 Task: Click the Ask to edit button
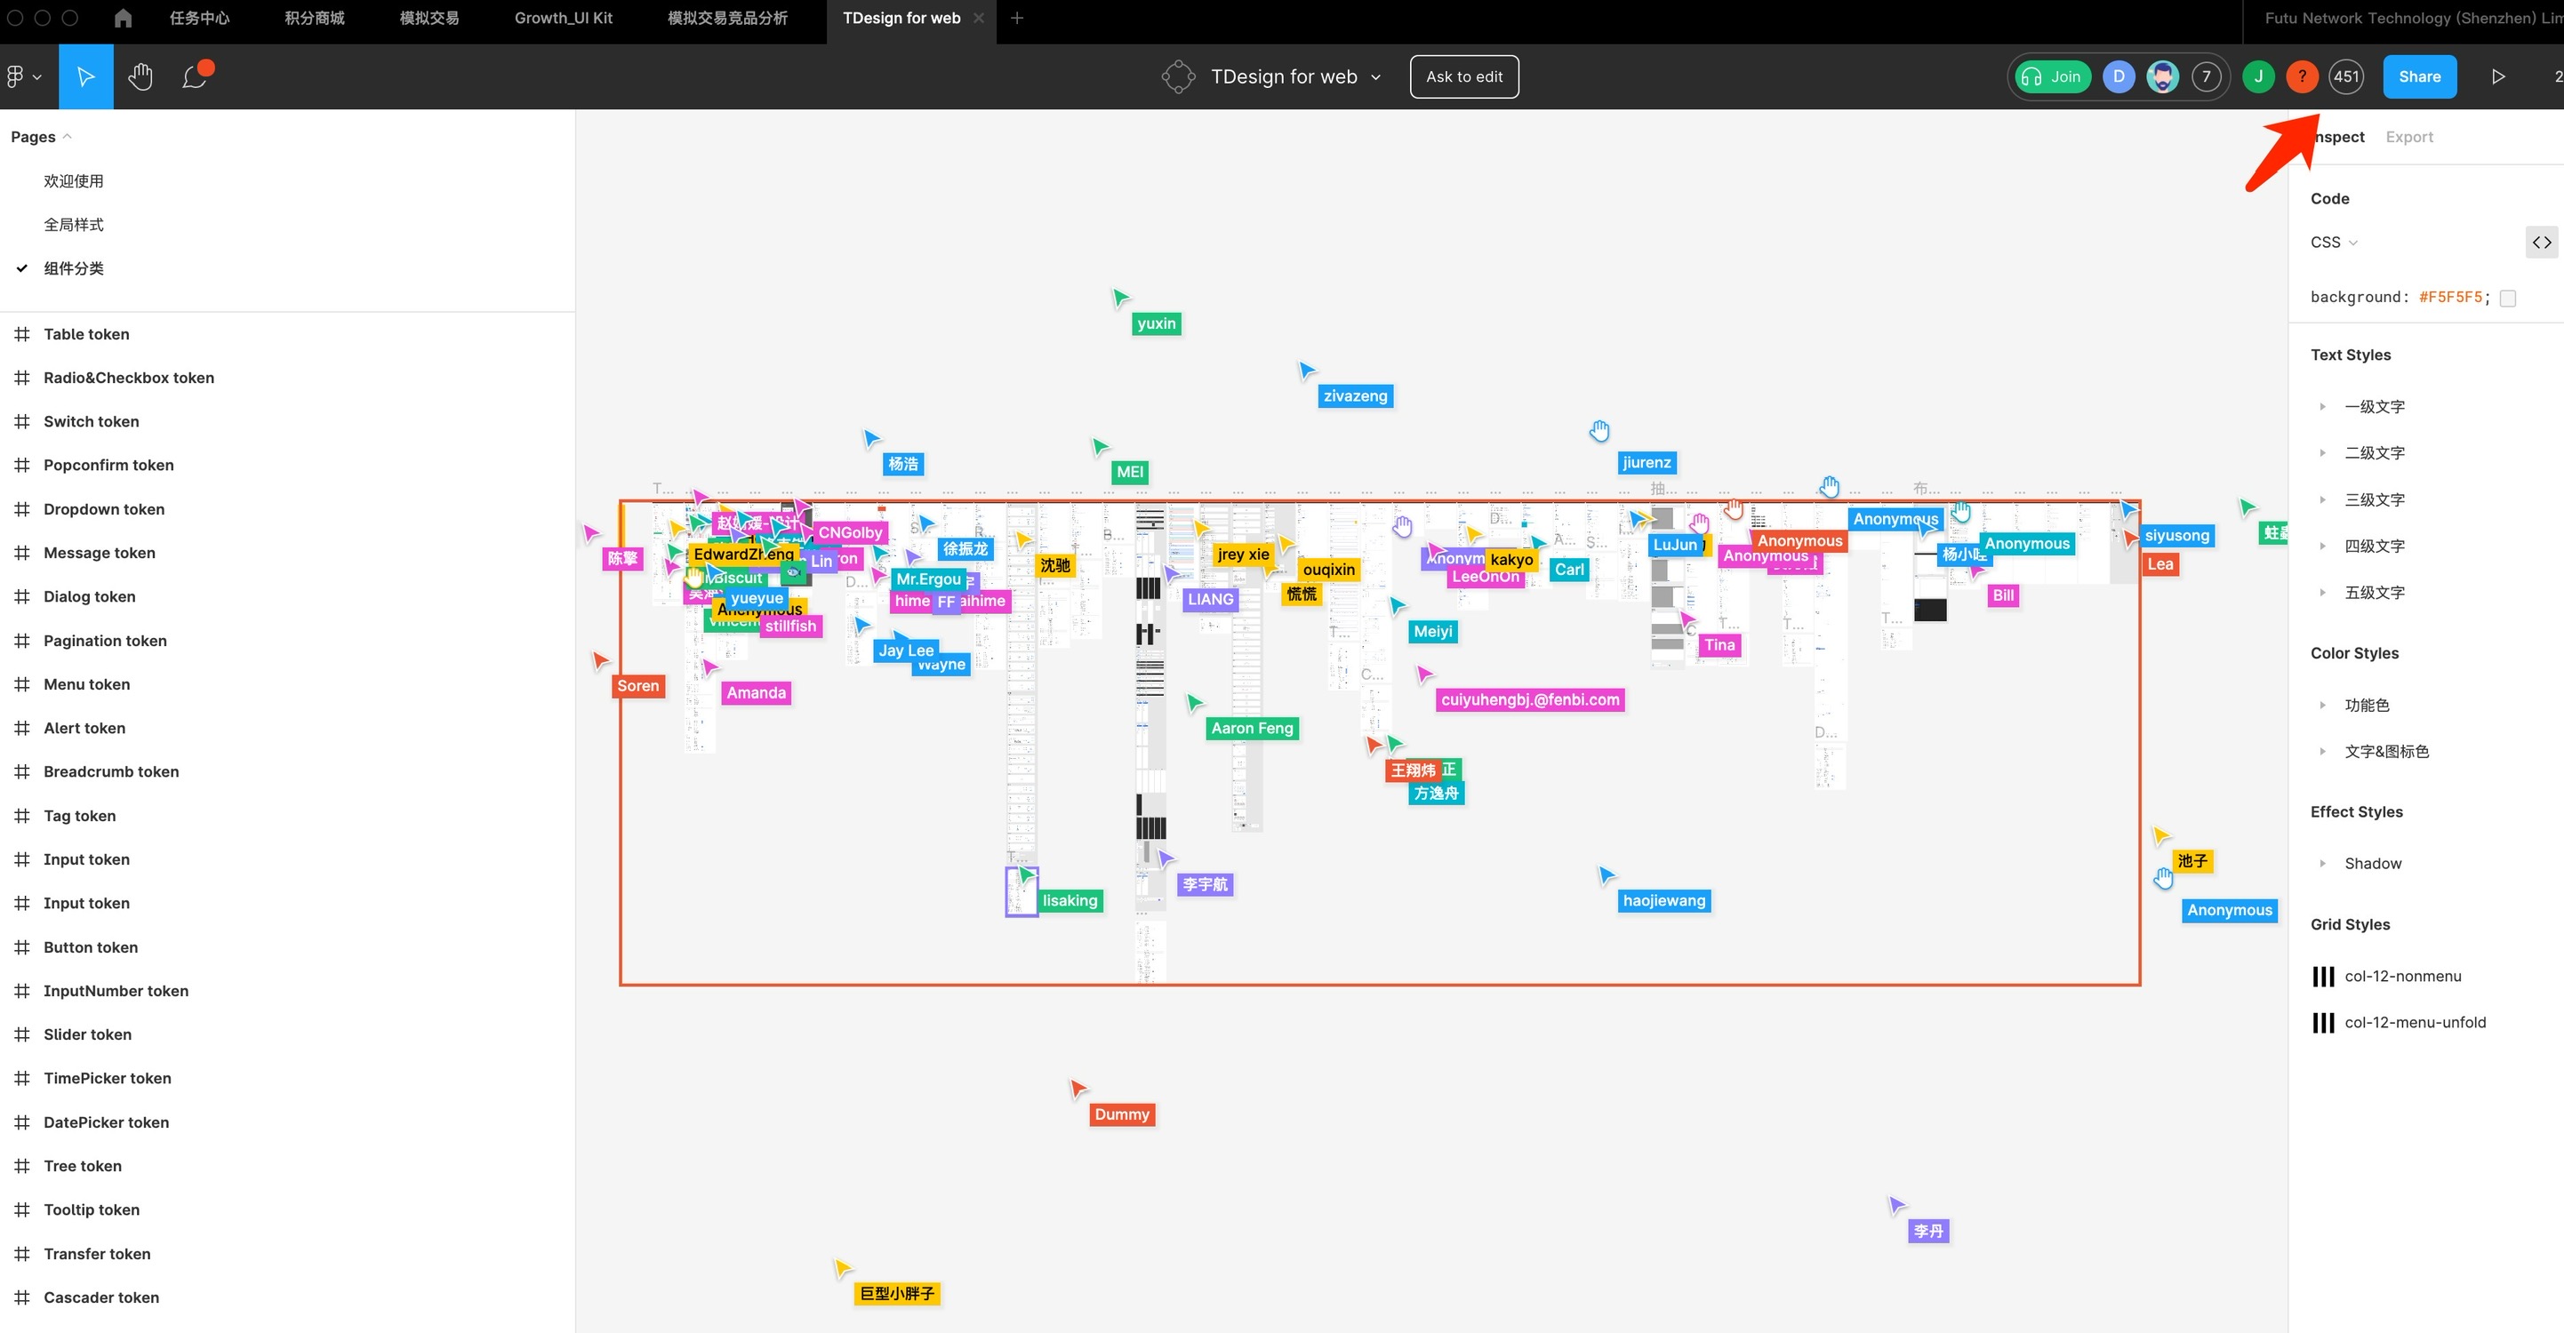tap(1463, 76)
